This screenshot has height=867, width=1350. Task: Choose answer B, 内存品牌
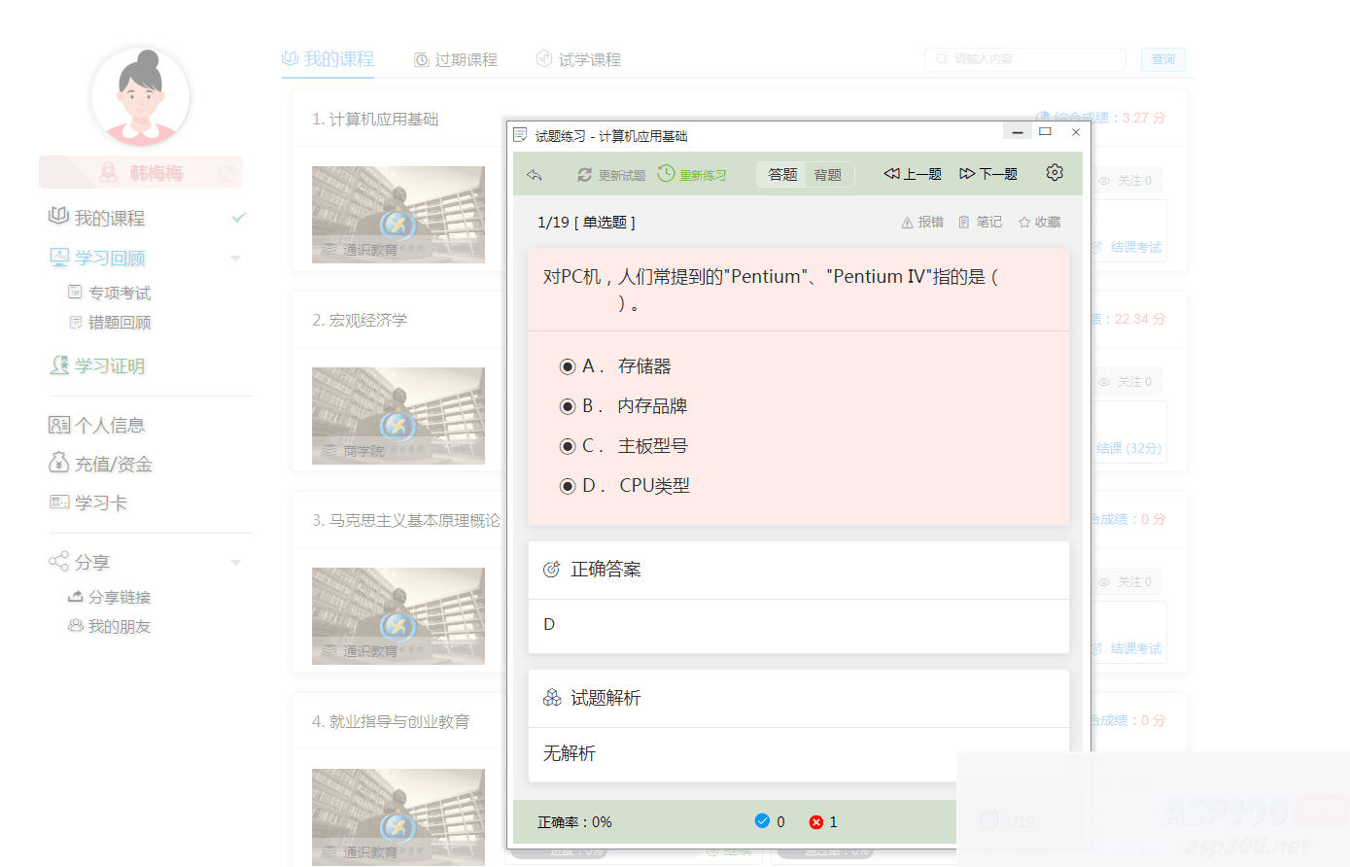(x=568, y=405)
